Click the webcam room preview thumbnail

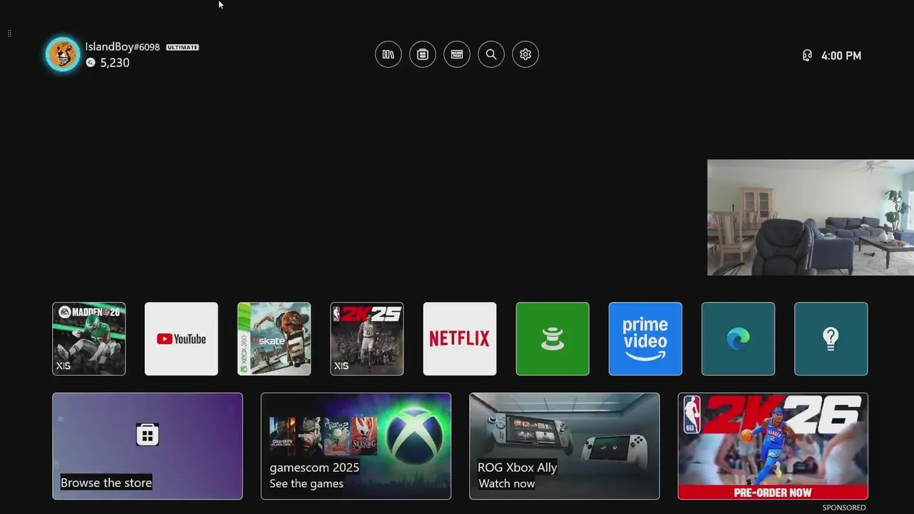click(810, 218)
